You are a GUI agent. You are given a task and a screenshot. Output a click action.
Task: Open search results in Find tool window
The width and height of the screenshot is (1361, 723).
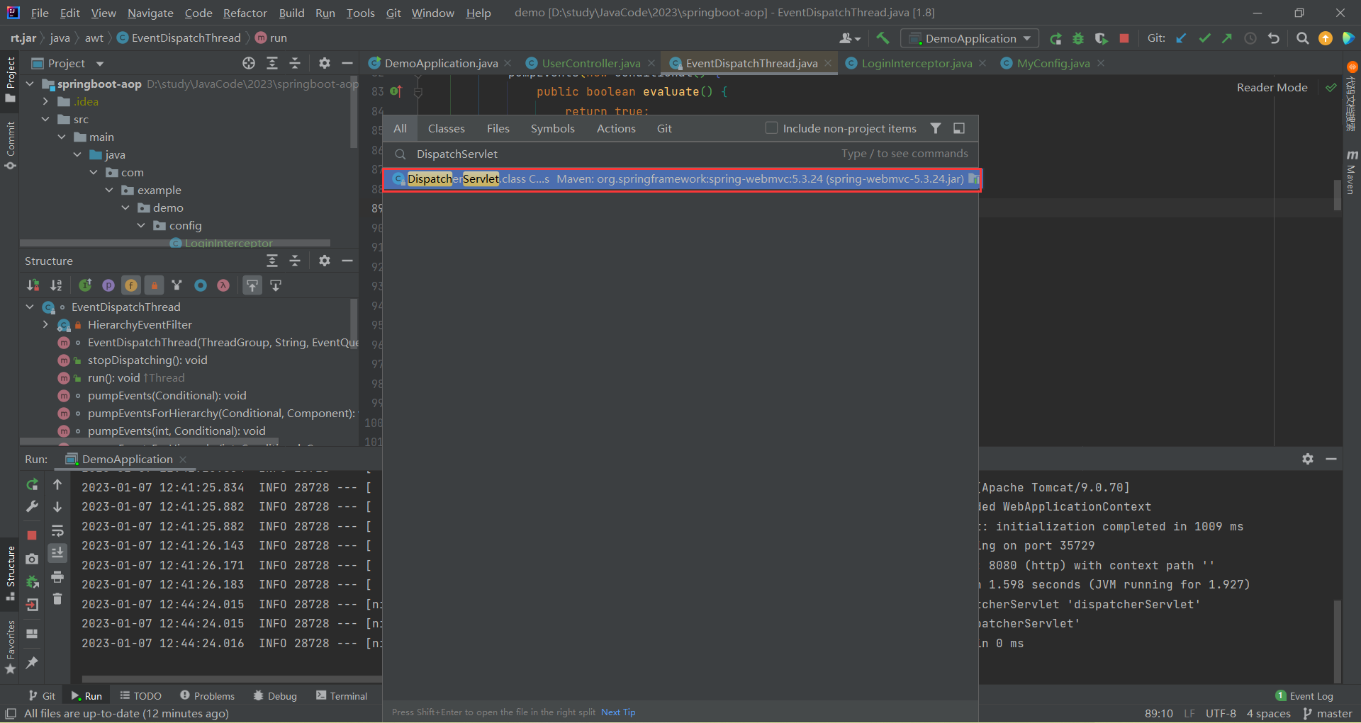959,128
